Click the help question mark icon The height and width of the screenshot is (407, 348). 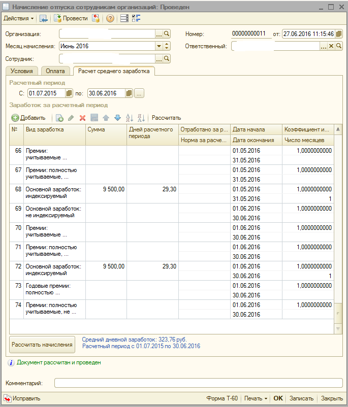(x=110, y=18)
